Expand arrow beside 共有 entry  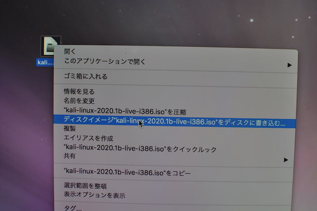coord(286,160)
